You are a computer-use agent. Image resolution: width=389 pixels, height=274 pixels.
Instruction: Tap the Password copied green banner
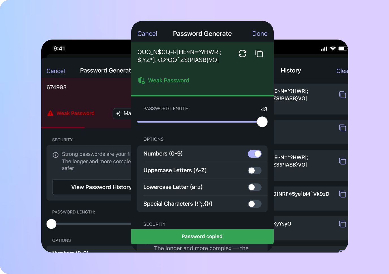tap(202, 236)
